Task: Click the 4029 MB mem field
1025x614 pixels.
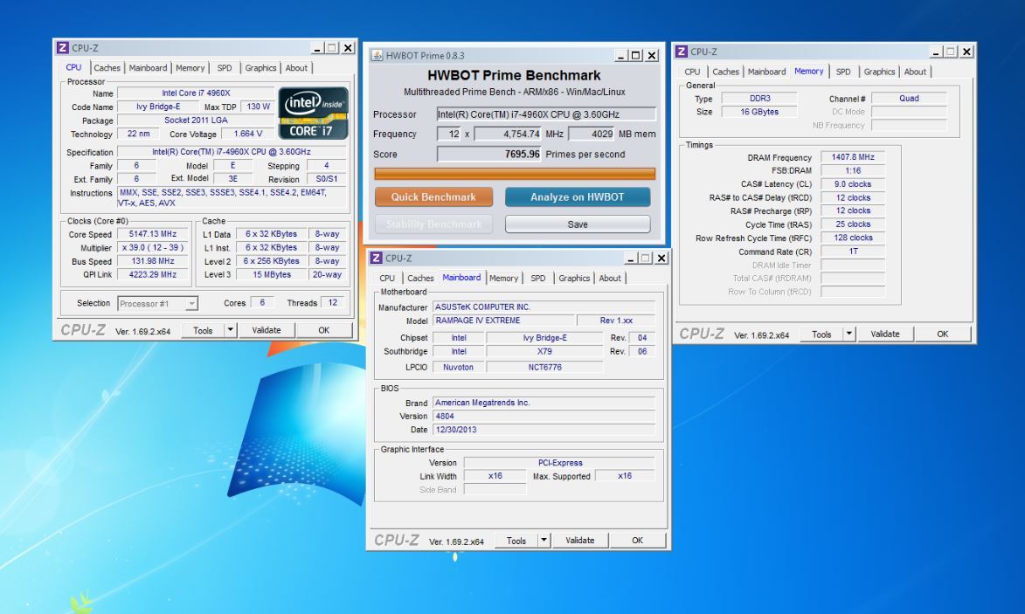Action: [x=592, y=134]
